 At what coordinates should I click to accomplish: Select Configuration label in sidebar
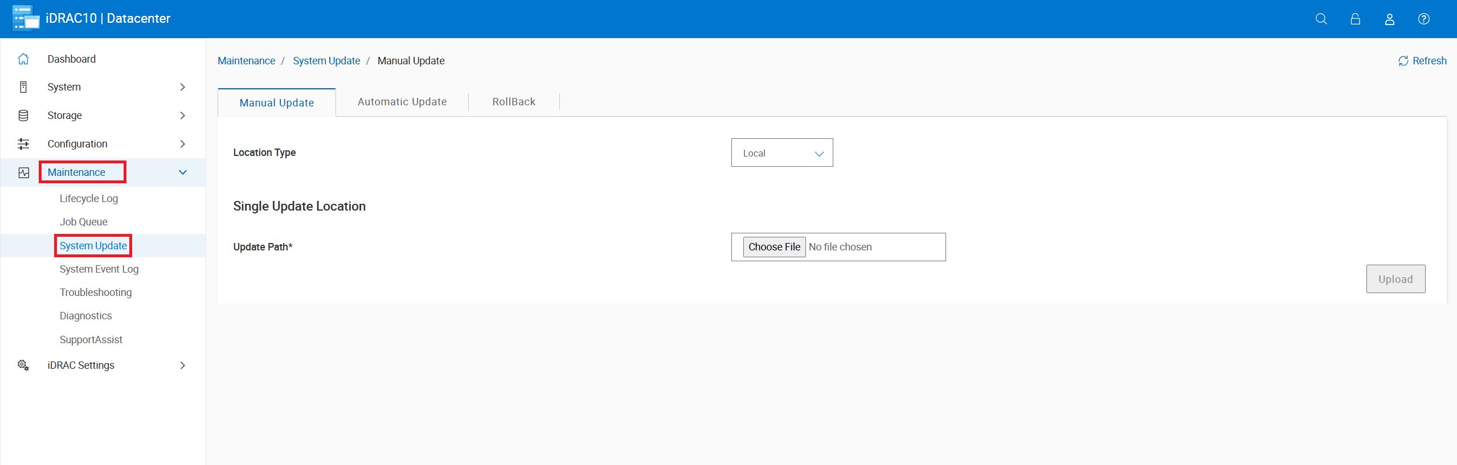tap(77, 144)
